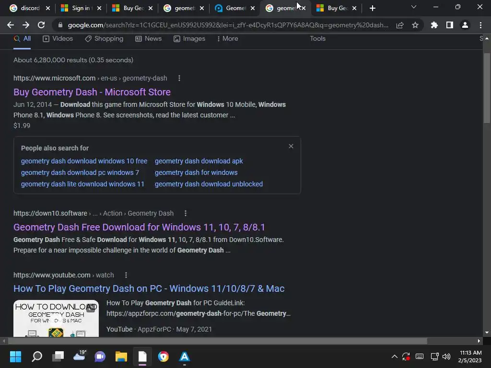The image size is (491, 368).
Task: Click the scroll down arrow
Action: [487, 333]
